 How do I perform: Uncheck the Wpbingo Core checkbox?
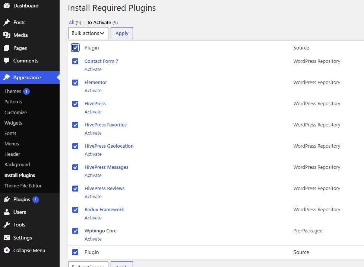[x=75, y=231]
